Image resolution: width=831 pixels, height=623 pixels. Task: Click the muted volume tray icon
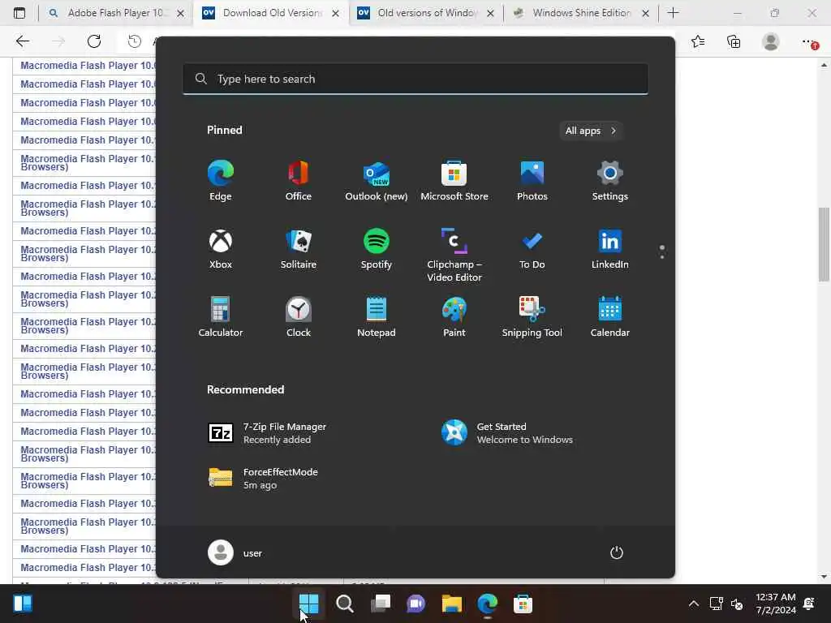737,604
